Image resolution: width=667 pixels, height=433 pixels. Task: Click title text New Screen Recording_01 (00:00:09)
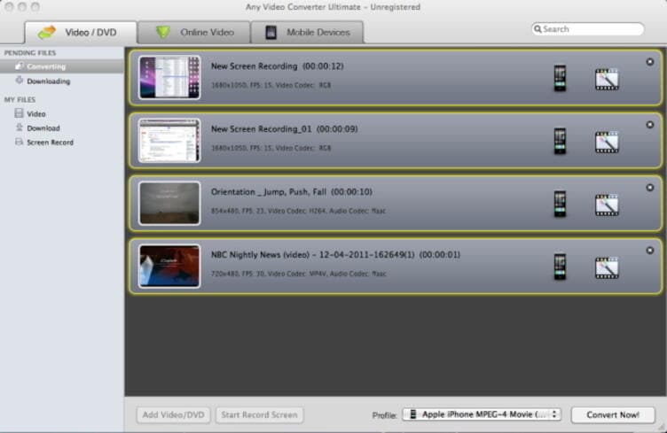coord(284,129)
